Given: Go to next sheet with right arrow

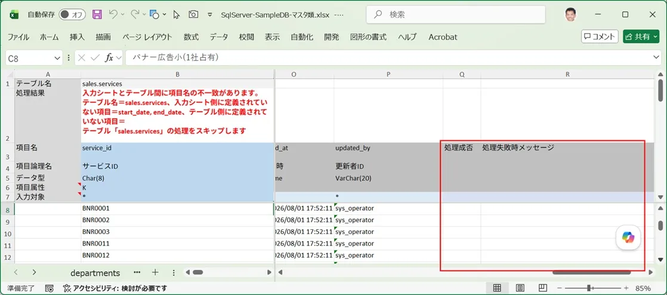Looking at the screenshot, I should pos(35,272).
